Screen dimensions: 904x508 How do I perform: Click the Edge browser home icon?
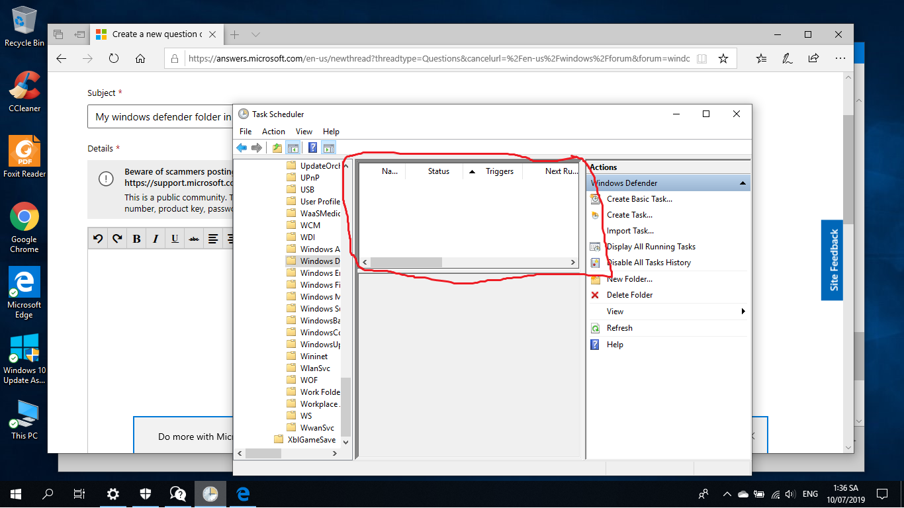tap(140, 58)
